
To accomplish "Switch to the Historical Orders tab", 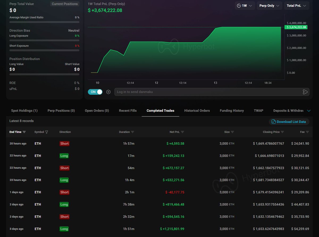I will tap(197, 111).
